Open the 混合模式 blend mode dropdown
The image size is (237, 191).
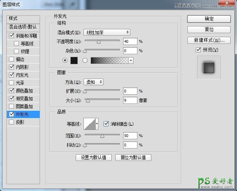point(107,32)
